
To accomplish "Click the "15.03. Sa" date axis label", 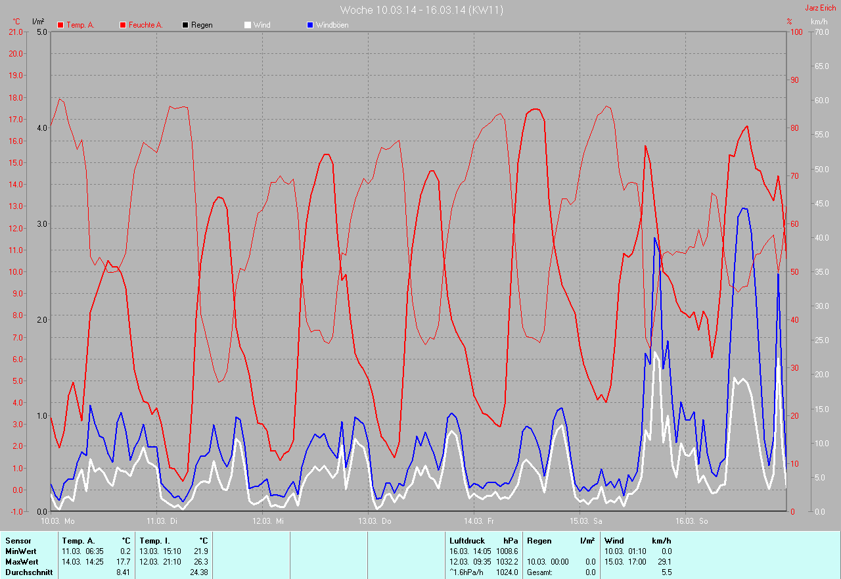I will tap(586, 521).
